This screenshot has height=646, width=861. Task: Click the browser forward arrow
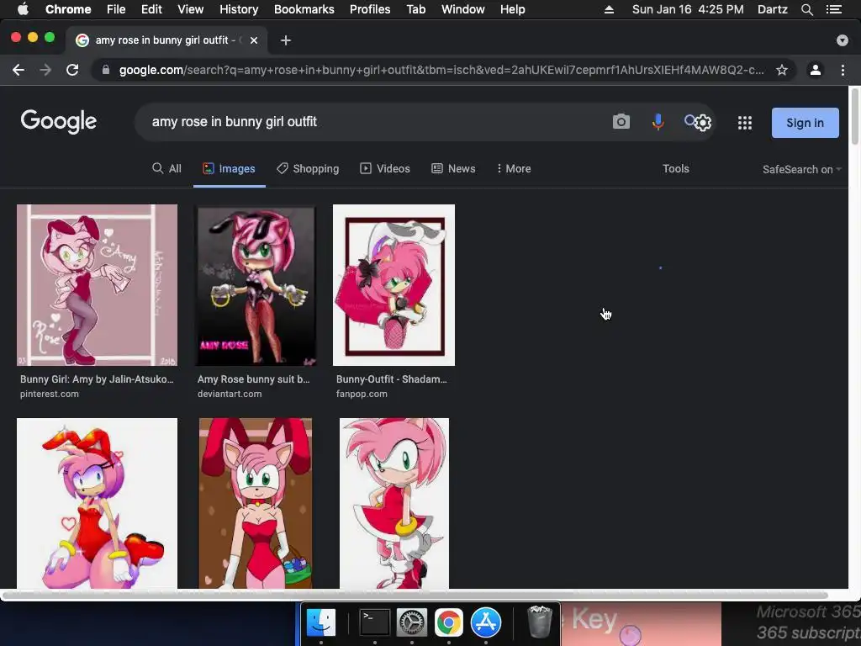pyautogui.click(x=45, y=70)
